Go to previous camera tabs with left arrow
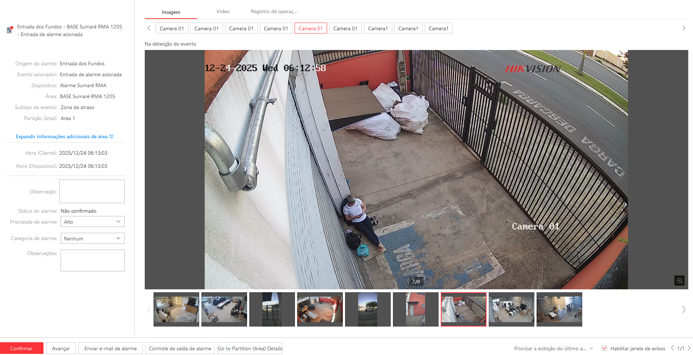693x355 pixels. pos(149,28)
